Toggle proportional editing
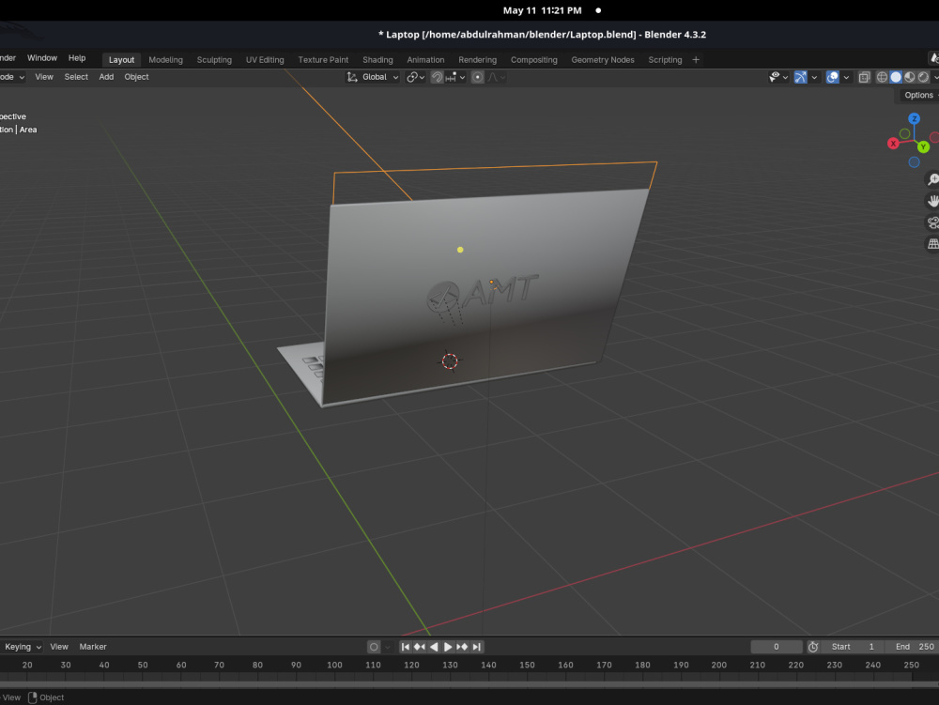Viewport: 939px width, 705px height. (477, 77)
